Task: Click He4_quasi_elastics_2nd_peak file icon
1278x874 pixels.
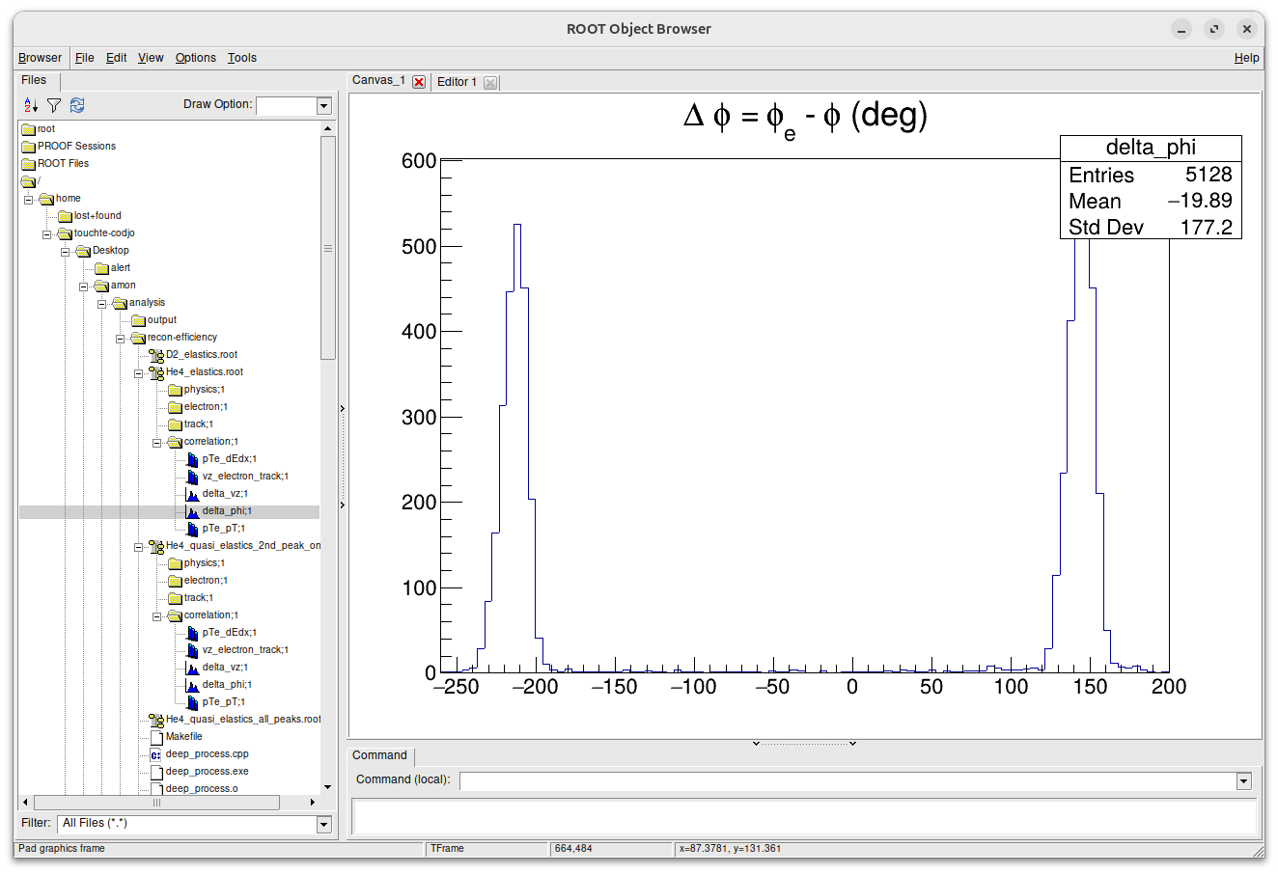Action: (x=156, y=546)
